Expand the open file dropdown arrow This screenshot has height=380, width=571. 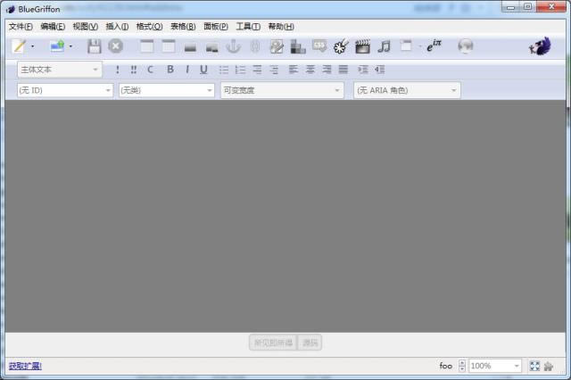(70, 46)
